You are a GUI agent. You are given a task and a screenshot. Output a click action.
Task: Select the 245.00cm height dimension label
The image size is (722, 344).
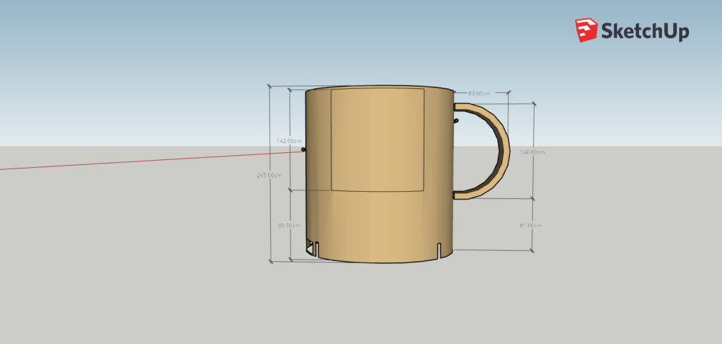[x=269, y=176]
